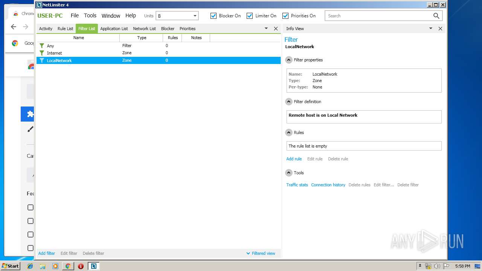
Task: Collapse the Rules section
Action: [x=289, y=132]
